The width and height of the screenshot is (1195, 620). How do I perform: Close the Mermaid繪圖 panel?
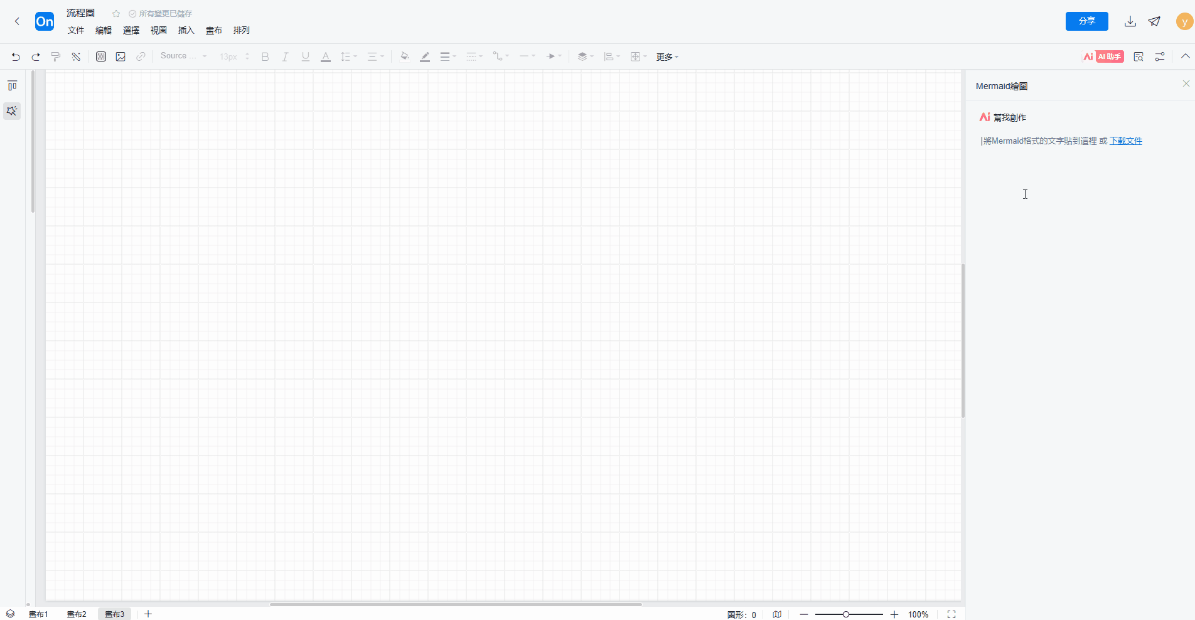[x=1186, y=83]
